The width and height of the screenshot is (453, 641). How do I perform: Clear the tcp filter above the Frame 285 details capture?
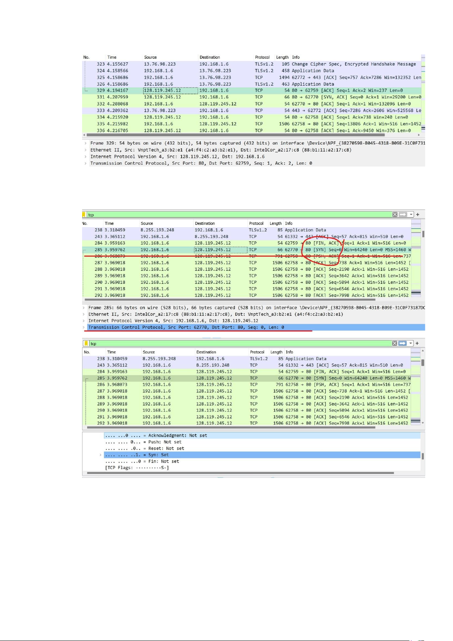coord(395,215)
